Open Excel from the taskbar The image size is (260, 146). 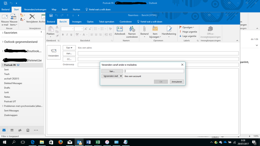pos(98,142)
